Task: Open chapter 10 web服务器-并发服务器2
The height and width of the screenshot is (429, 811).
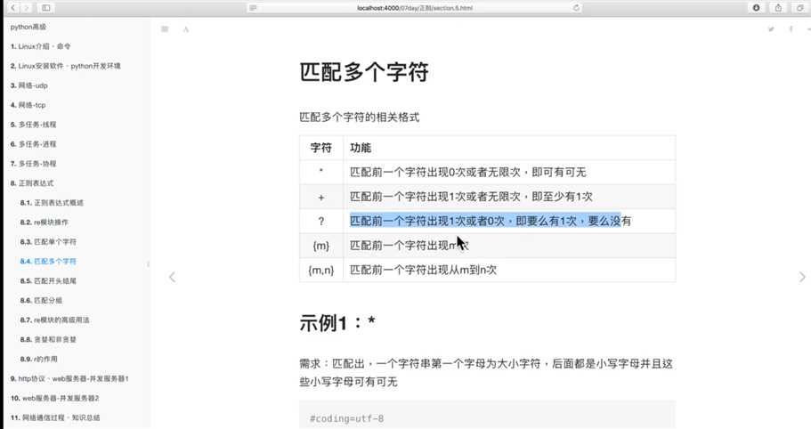Action: point(54,399)
